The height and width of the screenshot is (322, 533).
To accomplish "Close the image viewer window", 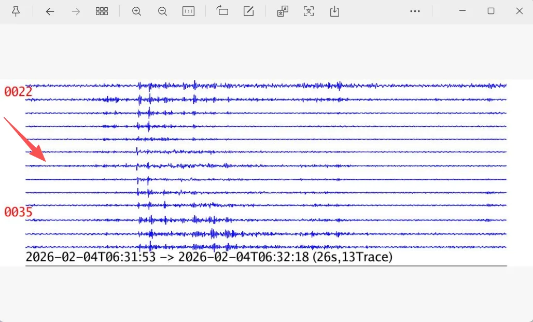I will point(519,11).
